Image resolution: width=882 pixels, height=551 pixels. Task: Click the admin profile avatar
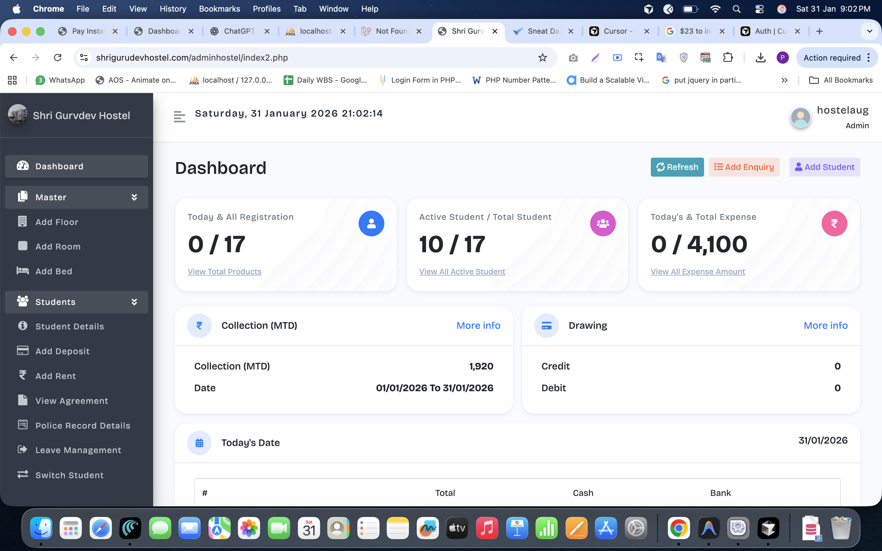click(800, 117)
